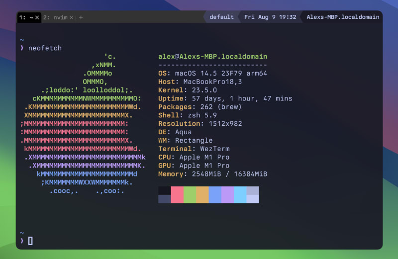Click the pink color block in palette
Screen dimensions: 398x259
coord(177,195)
